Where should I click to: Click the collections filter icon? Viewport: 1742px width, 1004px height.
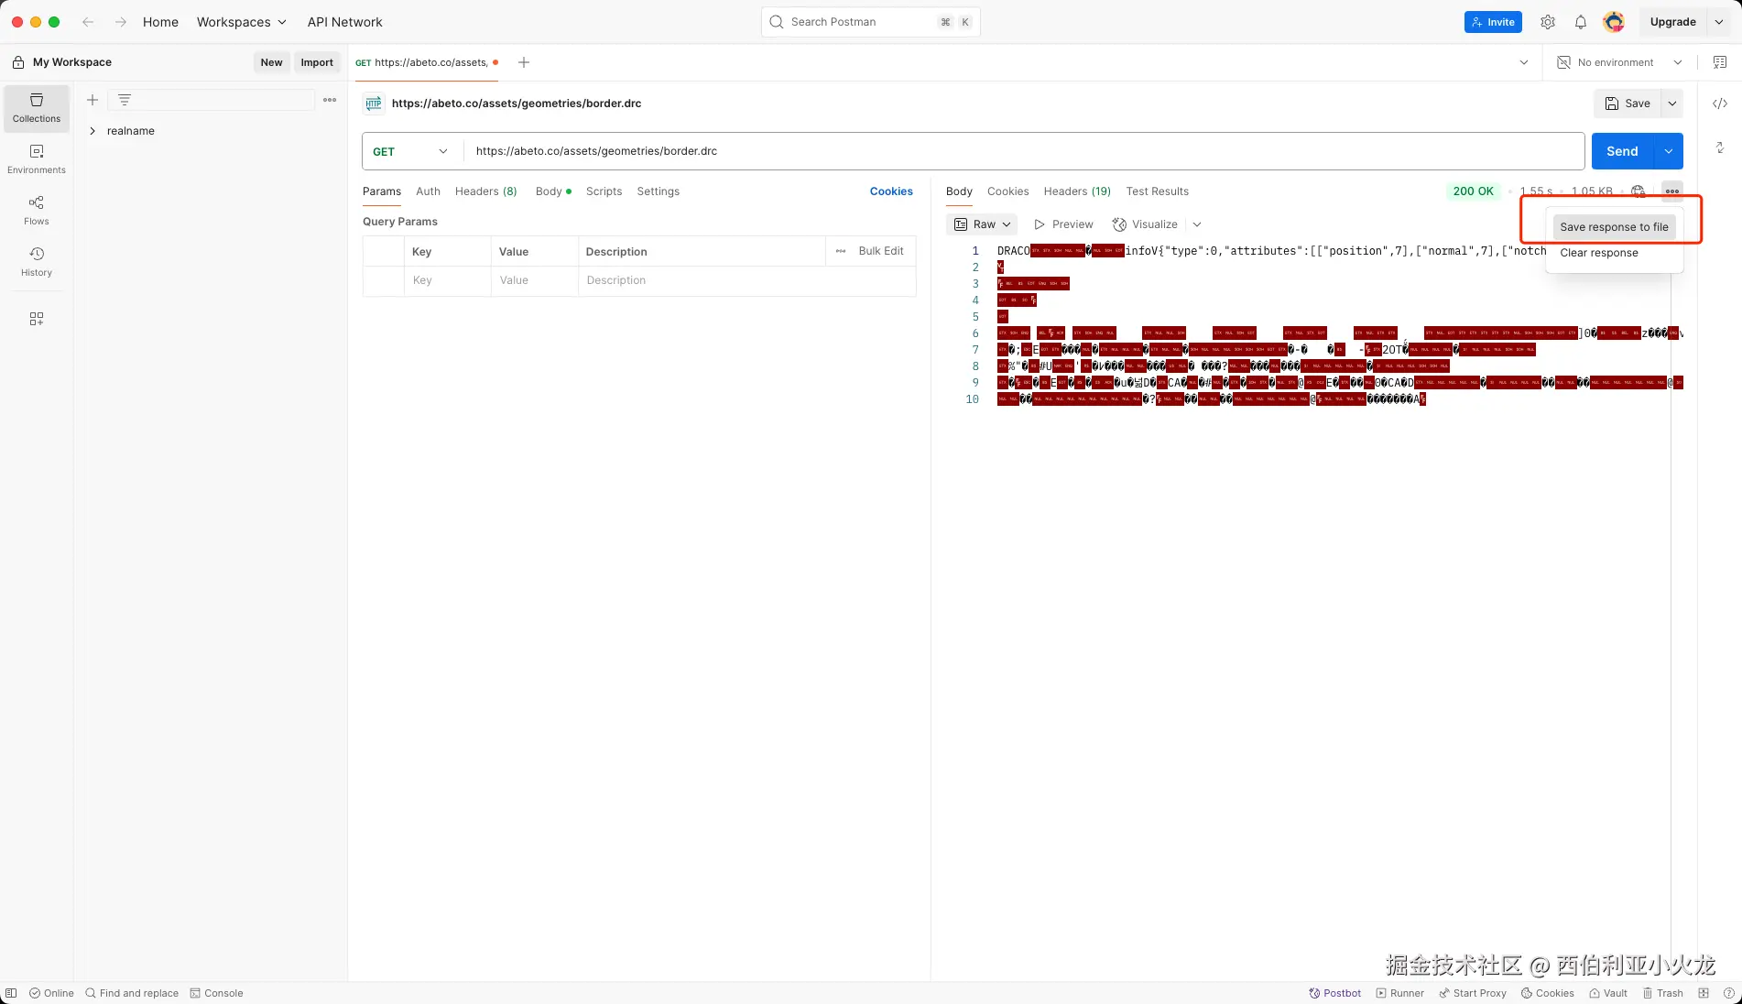[x=125, y=100]
